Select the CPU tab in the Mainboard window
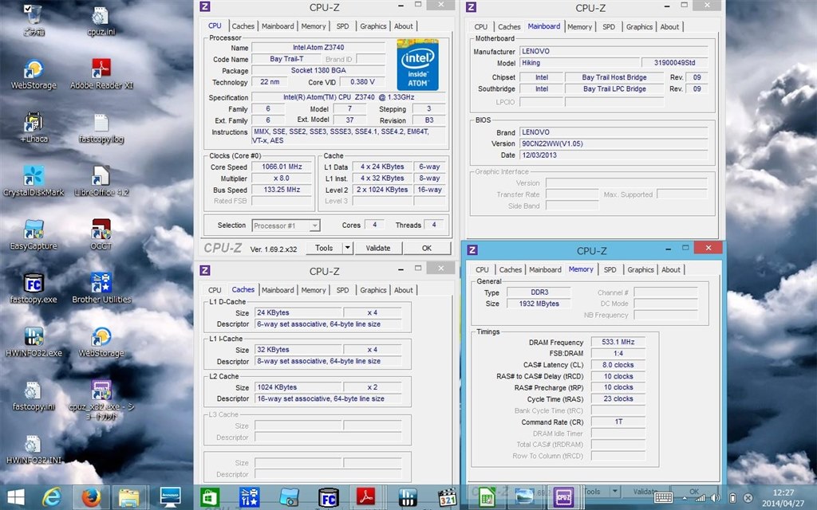 (481, 26)
